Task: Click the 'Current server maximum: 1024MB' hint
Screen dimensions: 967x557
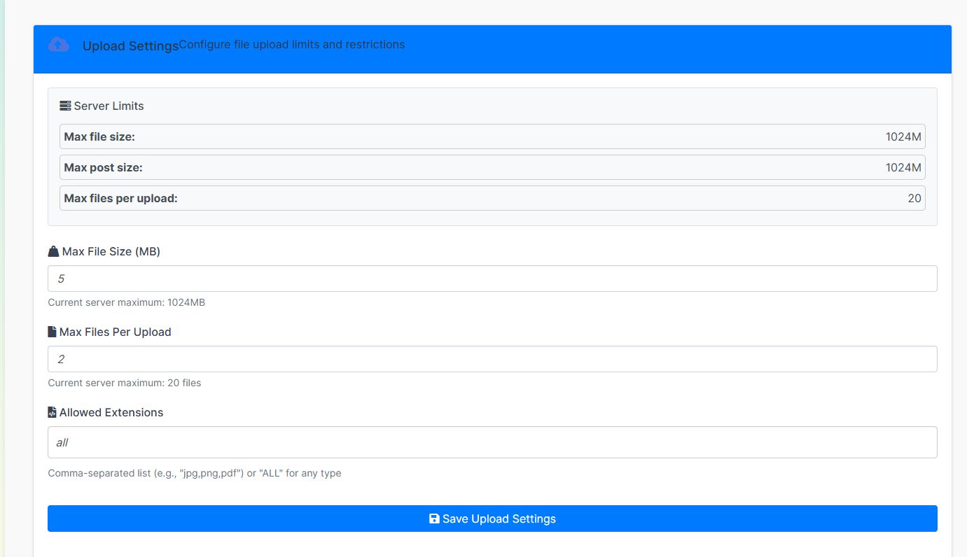Action: [x=127, y=302]
